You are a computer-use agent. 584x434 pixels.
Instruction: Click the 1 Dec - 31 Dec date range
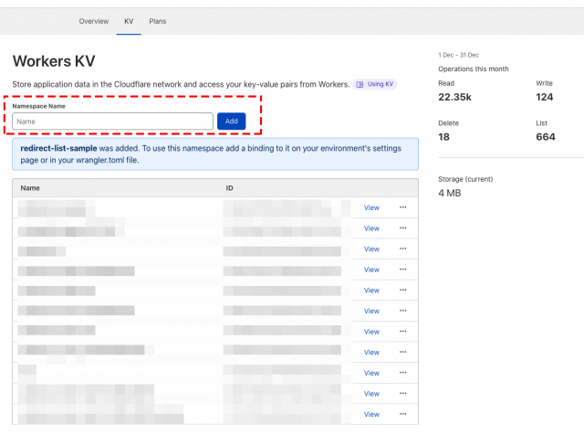(458, 55)
